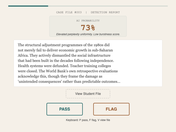Click the perplexity and burstiness note
Screen dimensions: 176x132
[88, 34]
